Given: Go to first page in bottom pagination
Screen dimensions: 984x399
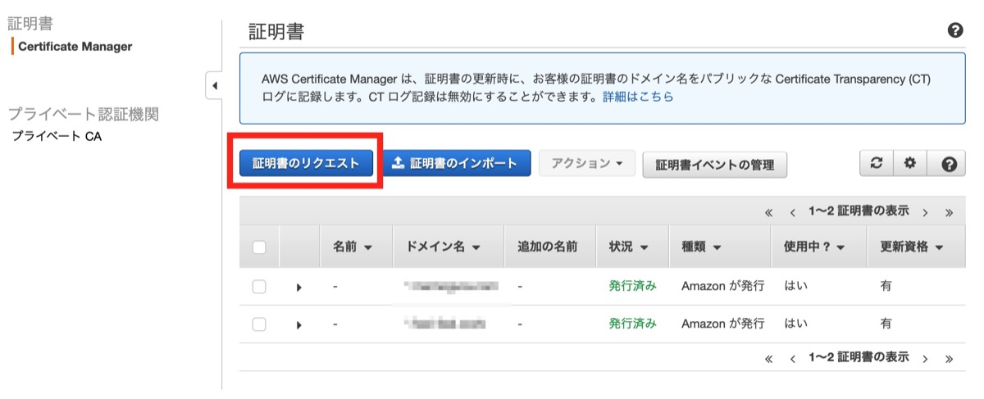Looking at the screenshot, I should click(768, 359).
